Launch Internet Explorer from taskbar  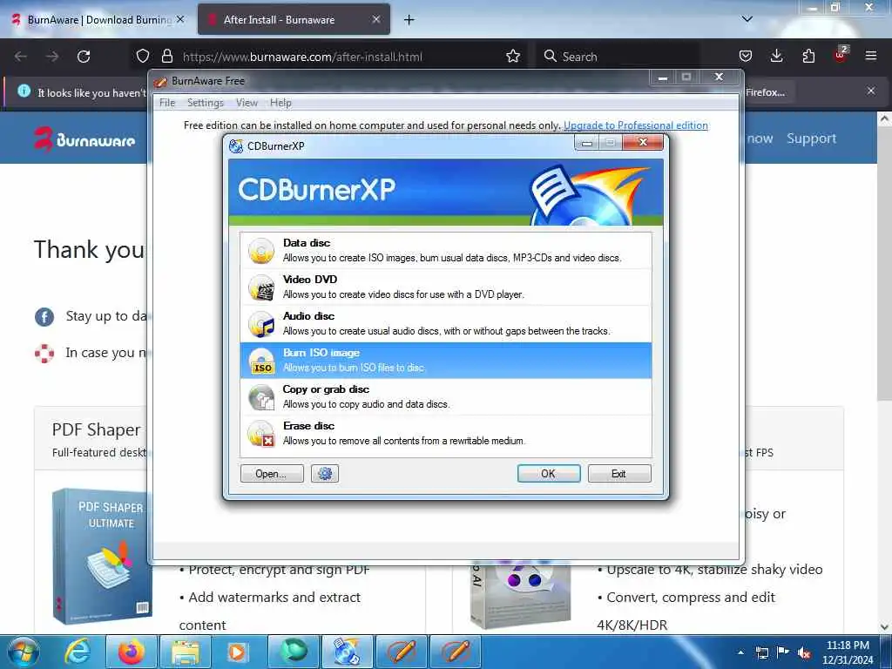[77, 652]
